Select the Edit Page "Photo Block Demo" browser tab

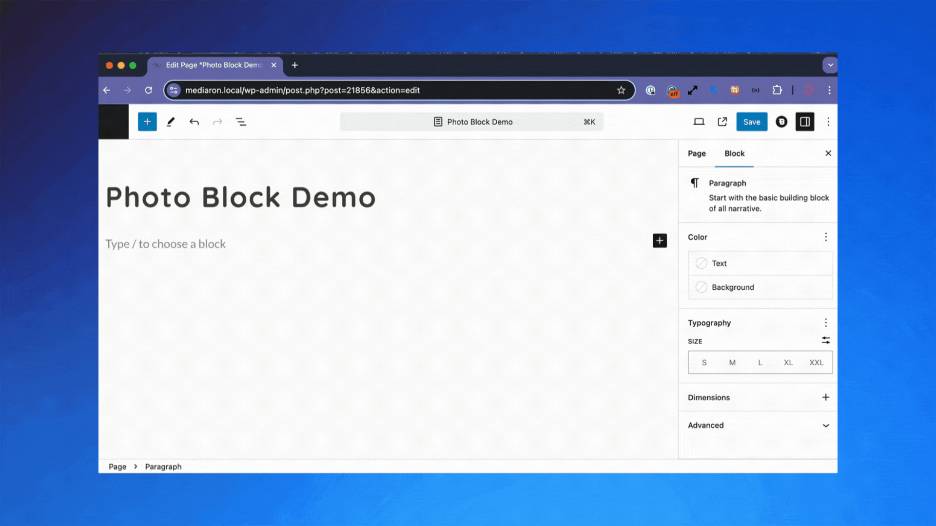[214, 65]
